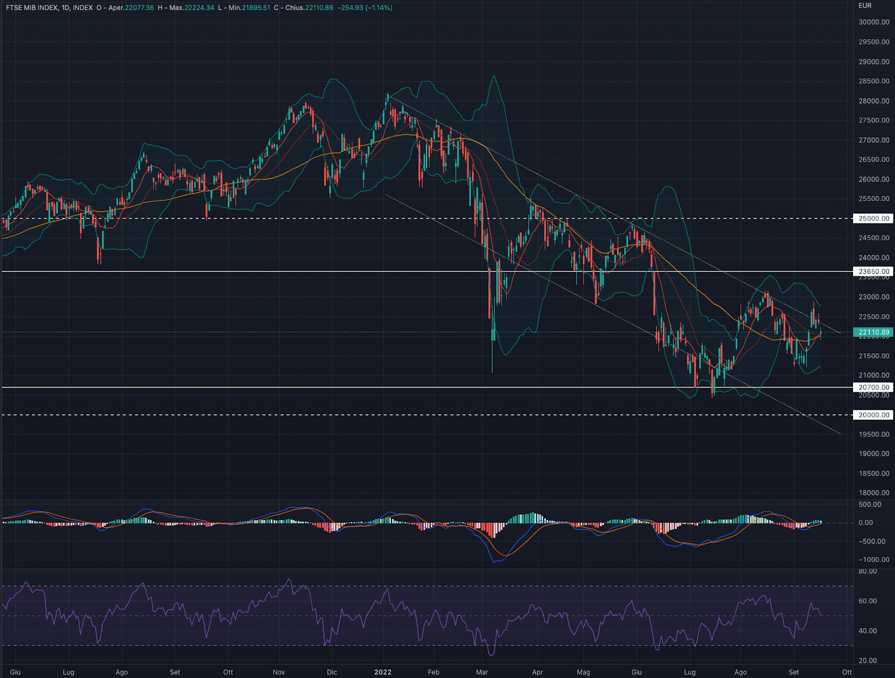Click the FTSE MIB INDEX symbol title
The image size is (895, 678).
31,8
